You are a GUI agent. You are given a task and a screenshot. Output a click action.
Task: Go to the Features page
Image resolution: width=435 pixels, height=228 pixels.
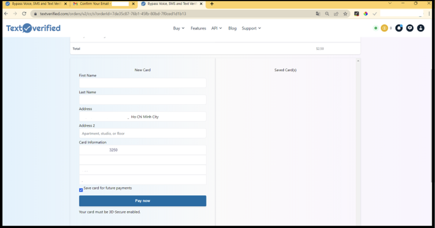click(x=198, y=28)
